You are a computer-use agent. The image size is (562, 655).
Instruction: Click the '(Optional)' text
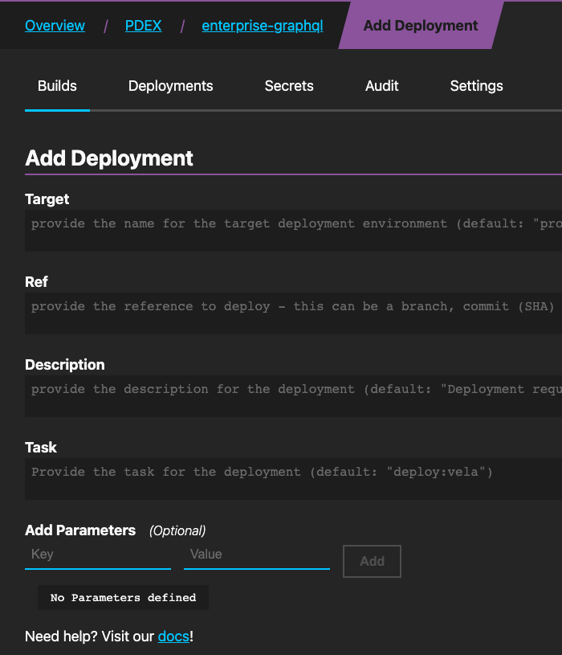click(177, 530)
